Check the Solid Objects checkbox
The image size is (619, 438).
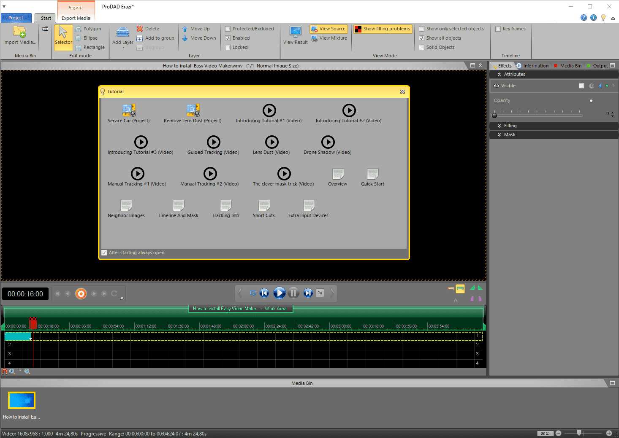point(421,48)
